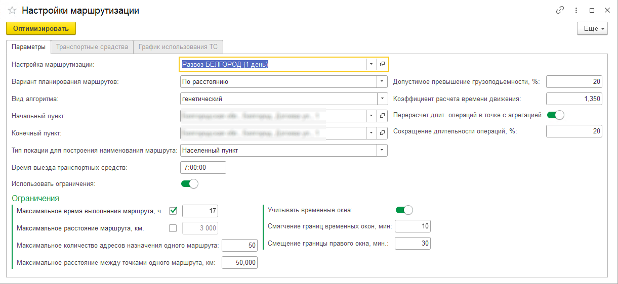
Task: Switch to the Транспортные средства tab
Action: click(x=92, y=46)
